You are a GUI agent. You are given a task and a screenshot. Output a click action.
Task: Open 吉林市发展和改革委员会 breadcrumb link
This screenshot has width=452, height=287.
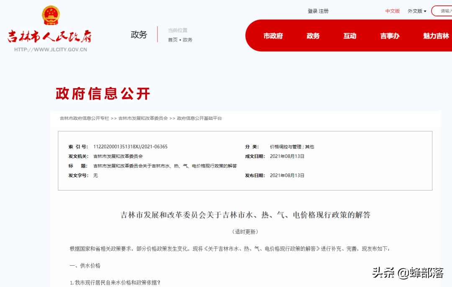pos(143,118)
